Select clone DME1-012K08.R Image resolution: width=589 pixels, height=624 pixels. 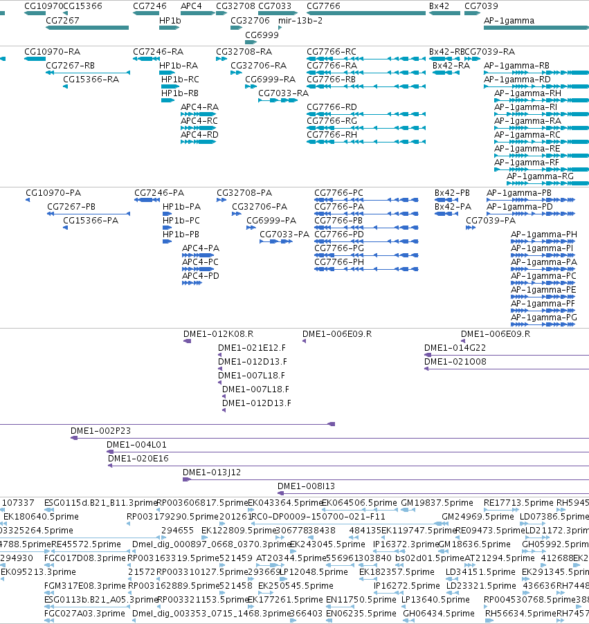pyautogui.click(x=218, y=334)
